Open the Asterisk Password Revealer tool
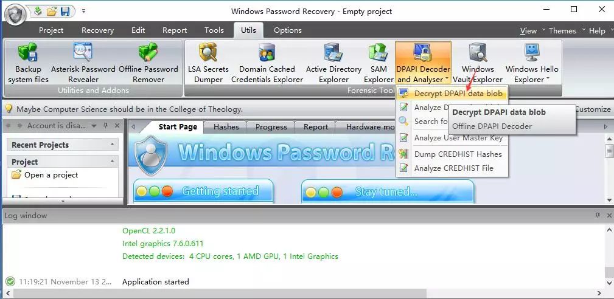This screenshot has width=614, height=299. tap(83, 63)
